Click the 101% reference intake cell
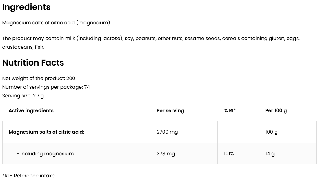Screen dimensions: 318x180 tap(229, 154)
